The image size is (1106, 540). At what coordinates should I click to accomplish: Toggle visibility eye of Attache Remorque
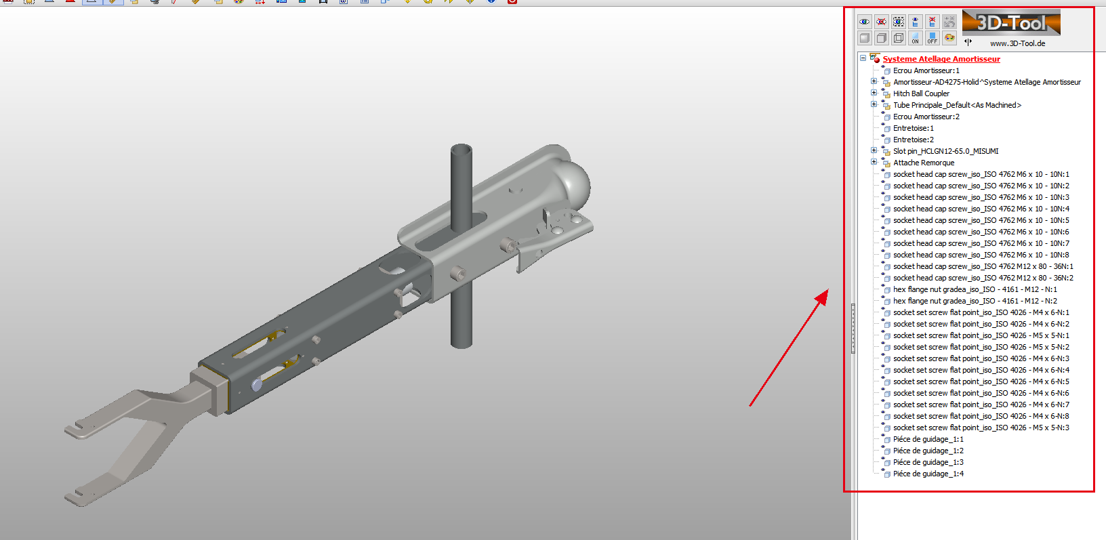pyautogui.click(x=883, y=159)
